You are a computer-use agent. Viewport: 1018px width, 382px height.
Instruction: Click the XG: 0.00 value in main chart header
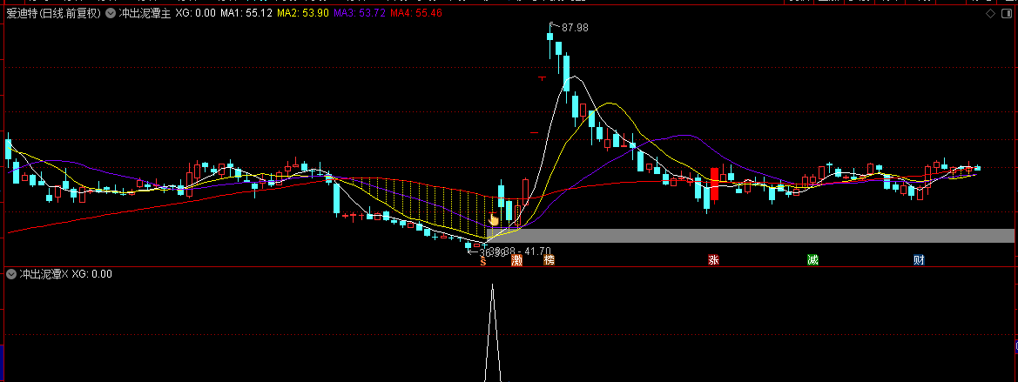[195, 13]
